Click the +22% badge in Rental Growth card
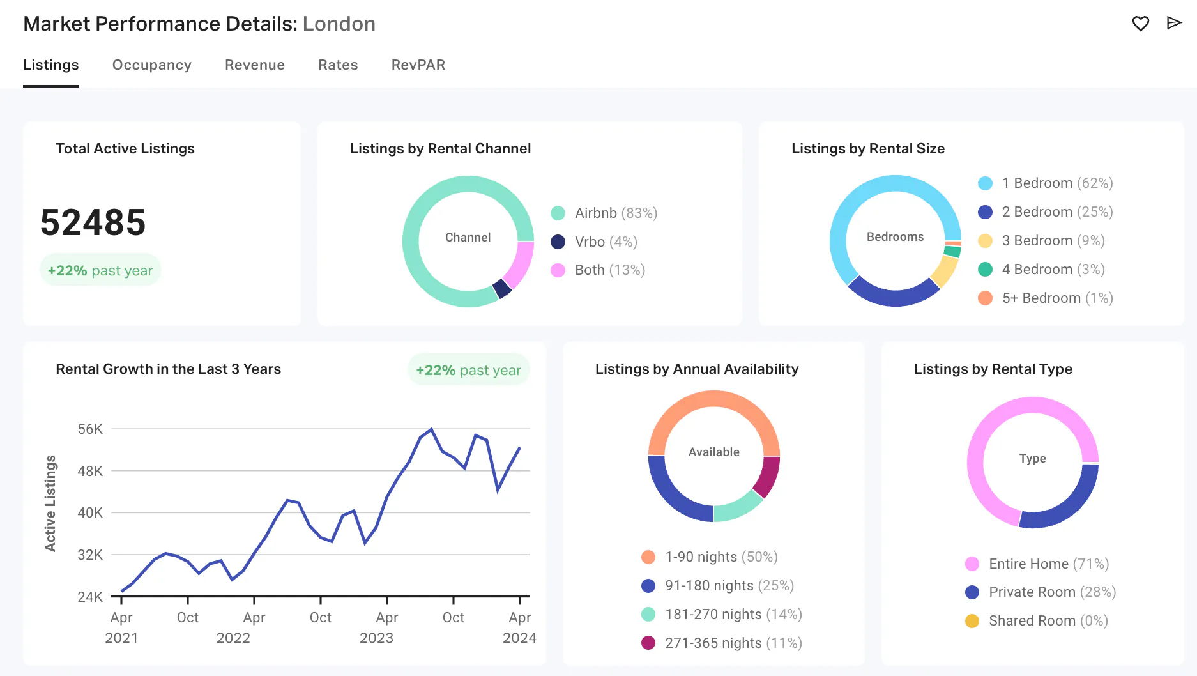 tap(469, 370)
